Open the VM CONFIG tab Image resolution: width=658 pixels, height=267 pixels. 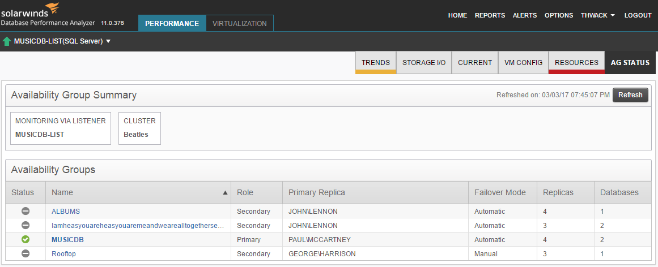point(523,62)
